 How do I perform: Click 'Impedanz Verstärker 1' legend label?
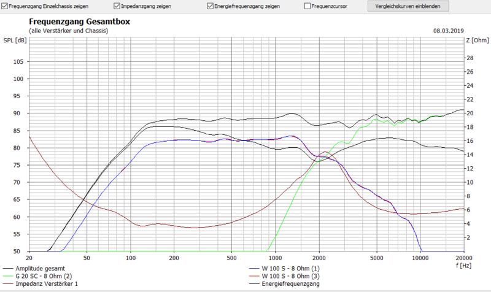pos(47,283)
